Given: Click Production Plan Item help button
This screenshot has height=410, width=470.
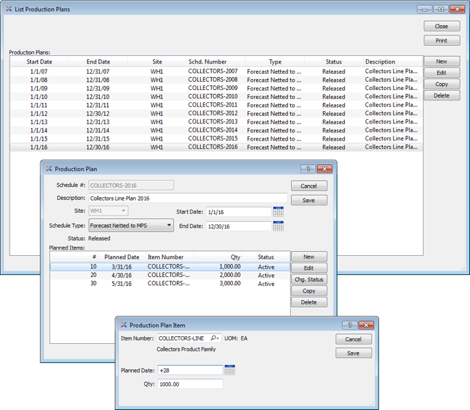Looking at the screenshot, I should pyautogui.click(x=348, y=325).
